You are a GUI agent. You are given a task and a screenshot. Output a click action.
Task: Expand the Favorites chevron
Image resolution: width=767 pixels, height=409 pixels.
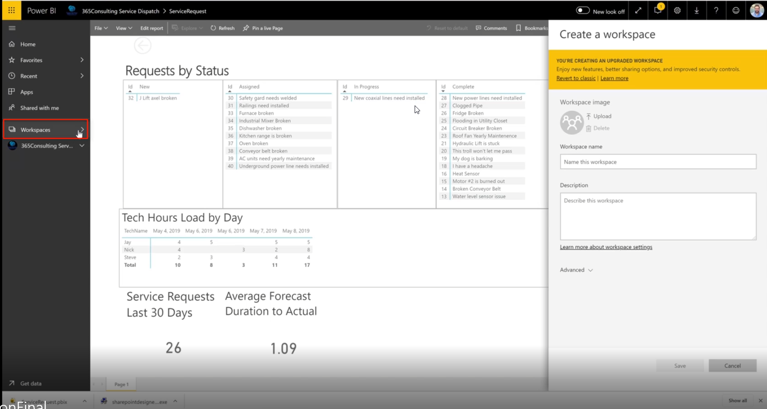[82, 60]
